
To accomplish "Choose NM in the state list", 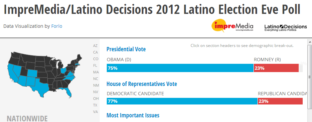I will coord(96,85).
